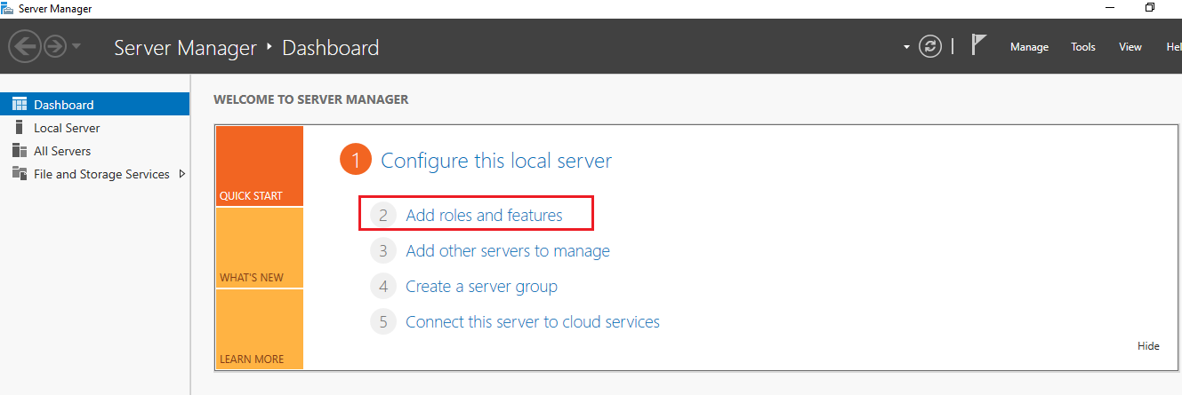Open the View menu
The width and height of the screenshot is (1182, 395).
1130,47
